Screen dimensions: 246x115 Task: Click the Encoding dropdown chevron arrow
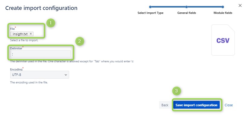point(66,75)
